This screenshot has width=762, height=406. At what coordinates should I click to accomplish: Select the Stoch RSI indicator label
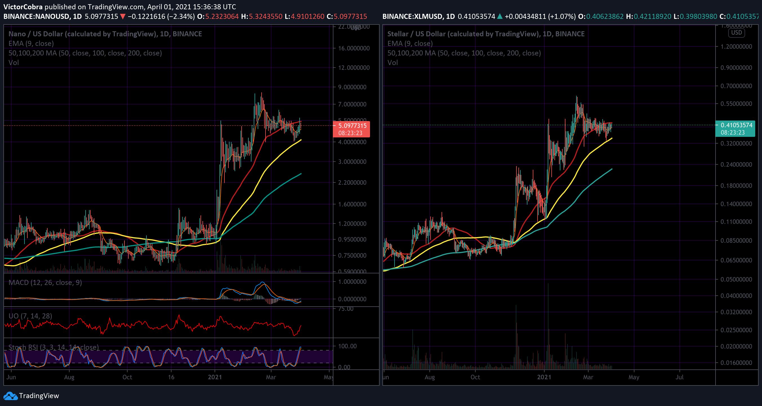coord(54,347)
